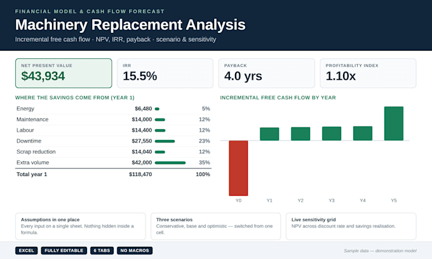
Task: Select the Total year 1 row
Action: point(113,174)
